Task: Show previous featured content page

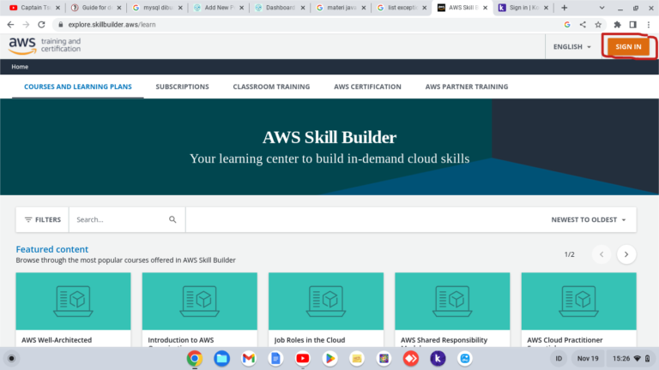Action: 602,254
